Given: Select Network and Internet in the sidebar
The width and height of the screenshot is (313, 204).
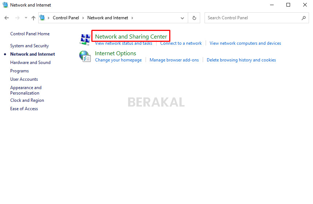Looking at the screenshot, I should click(32, 54).
